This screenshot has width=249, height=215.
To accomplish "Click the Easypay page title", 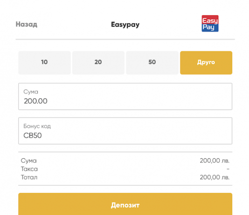I will tap(125, 25).
